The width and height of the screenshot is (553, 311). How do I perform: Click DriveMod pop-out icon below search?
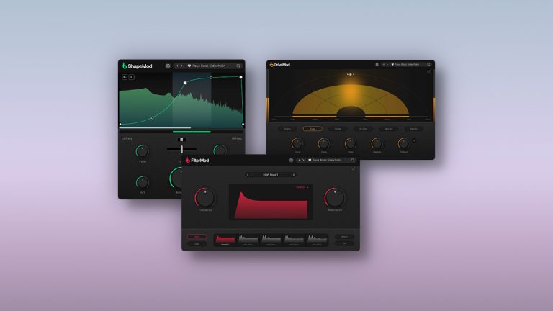(428, 72)
